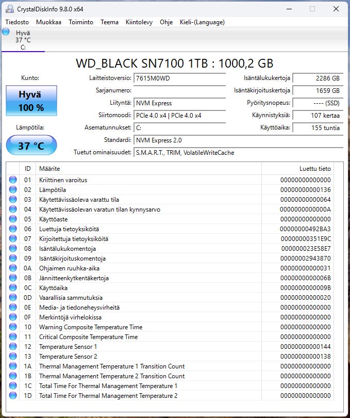Select the Käyttöaika raw value 0000000000009B
This screenshot has width=350, height=418.
[x=306, y=288]
